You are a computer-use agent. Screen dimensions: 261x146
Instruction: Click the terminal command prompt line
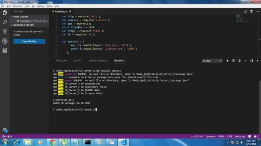click(75, 110)
